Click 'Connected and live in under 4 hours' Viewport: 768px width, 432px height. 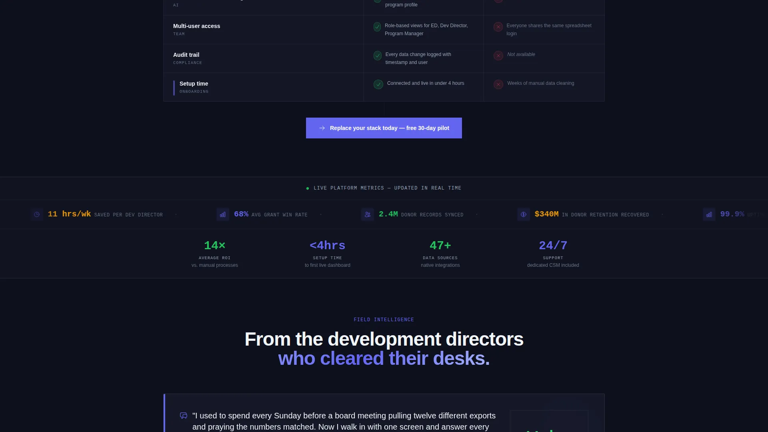pos(426,83)
